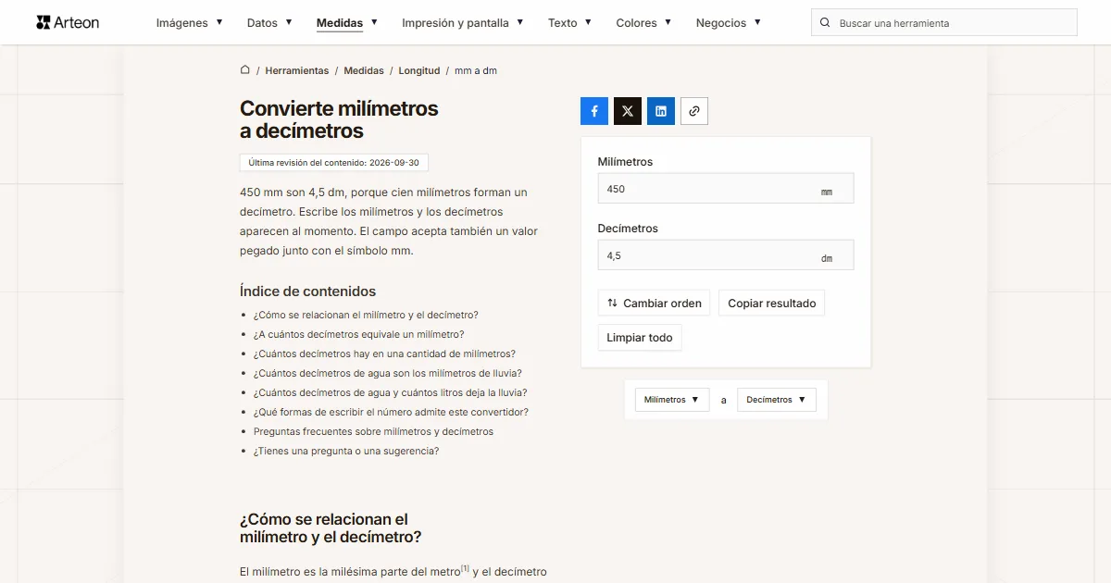Screen dimensions: 1111x583
Task: Focus the Decímetros input field
Action: pyautogui.click(x=726, y=254)
